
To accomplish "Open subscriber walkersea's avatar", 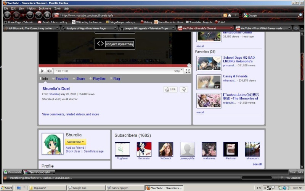I will pyautogui.click(x=209, y=149).
